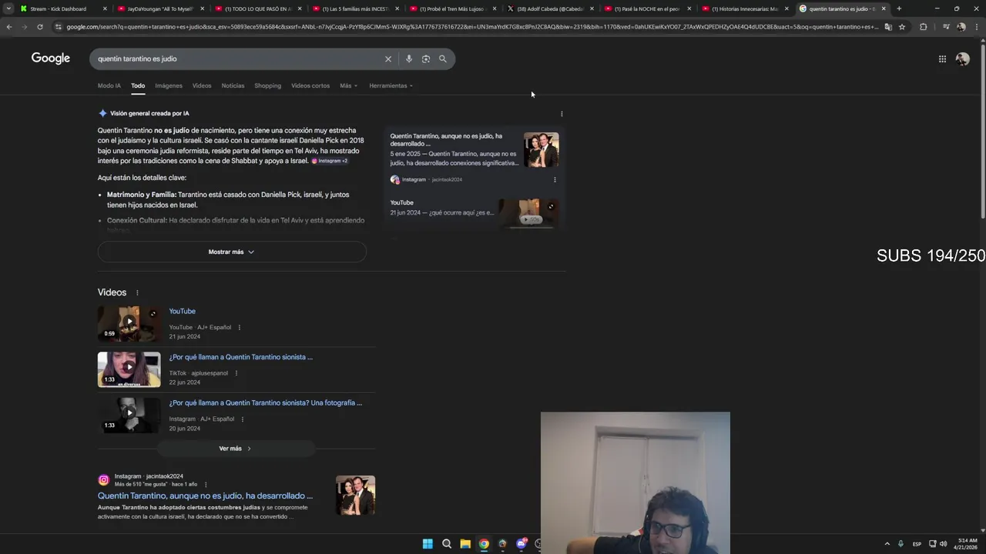Reload the page
Screen dimensions: 986x554
coord(40,27)
